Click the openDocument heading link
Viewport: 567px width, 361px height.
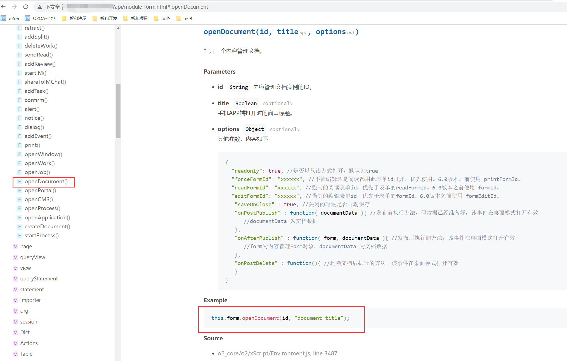pos(229,32)
